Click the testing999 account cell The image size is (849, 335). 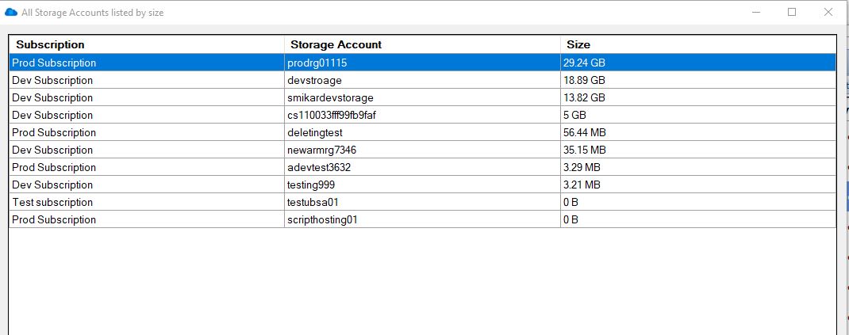tap(422, 185)
